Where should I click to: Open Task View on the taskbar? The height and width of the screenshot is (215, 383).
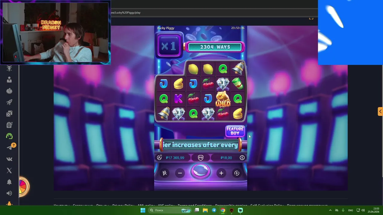(x=197, y=210)
